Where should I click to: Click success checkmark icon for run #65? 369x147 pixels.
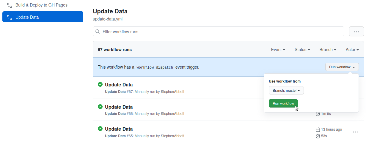pyautogui.click(x=100, y=129)
